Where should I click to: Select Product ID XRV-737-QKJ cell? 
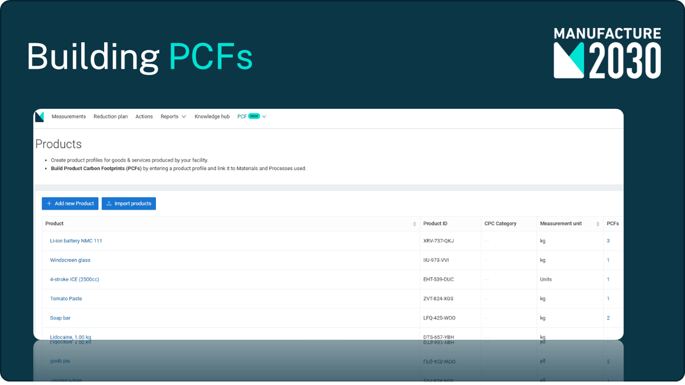click(x=450, y=241)
